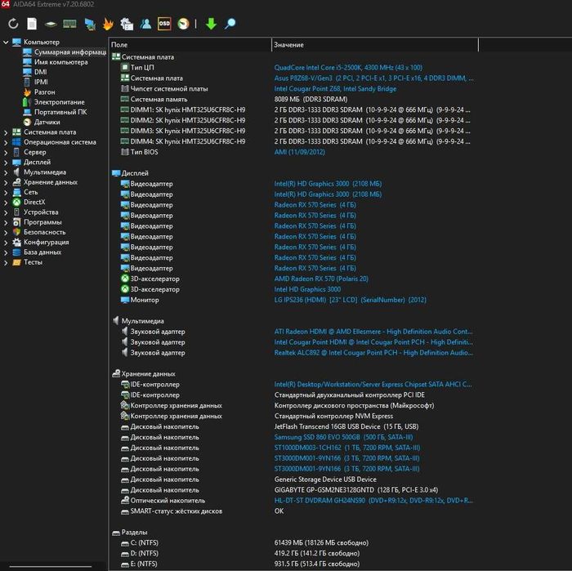Expand the Хранение данных tree node
This screenshot has height=571, width=572.
(x=6, y=183)
